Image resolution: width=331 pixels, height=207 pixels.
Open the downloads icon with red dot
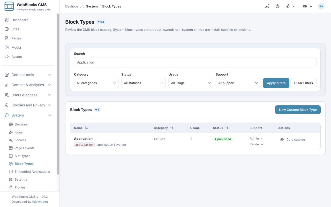267,6
